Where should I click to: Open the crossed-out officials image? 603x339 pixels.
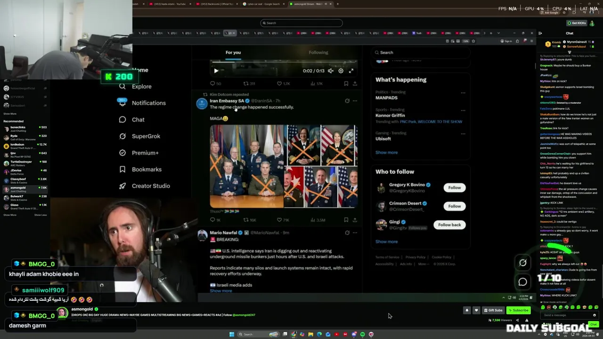click(284, 166)
